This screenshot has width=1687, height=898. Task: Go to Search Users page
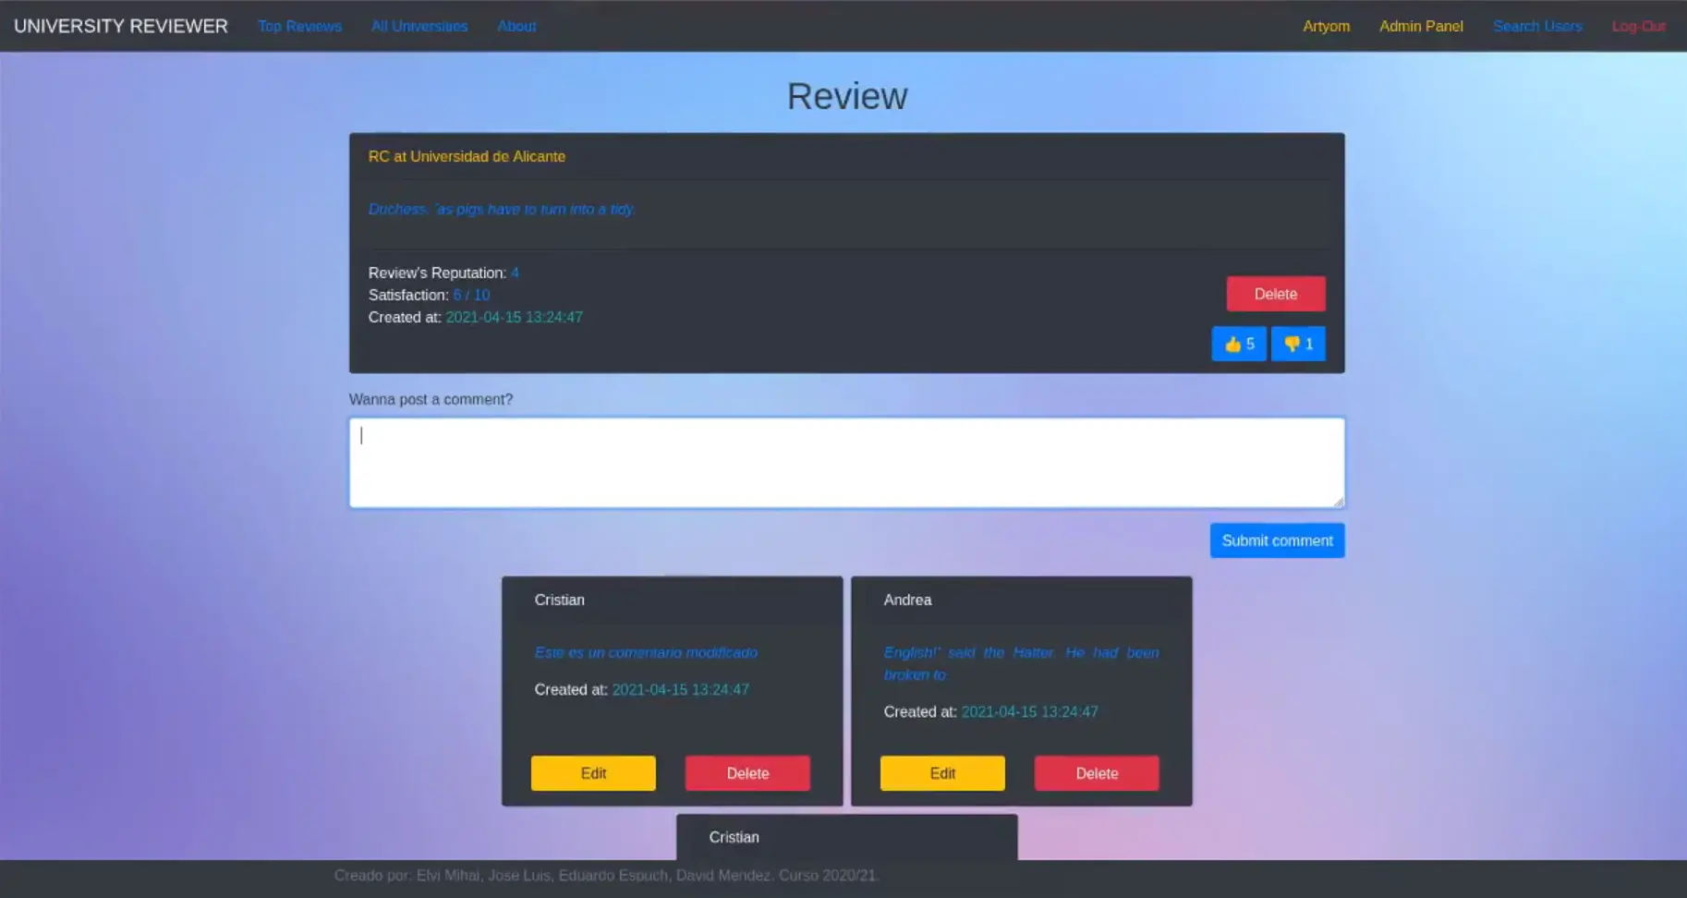tap(1537, 26)
